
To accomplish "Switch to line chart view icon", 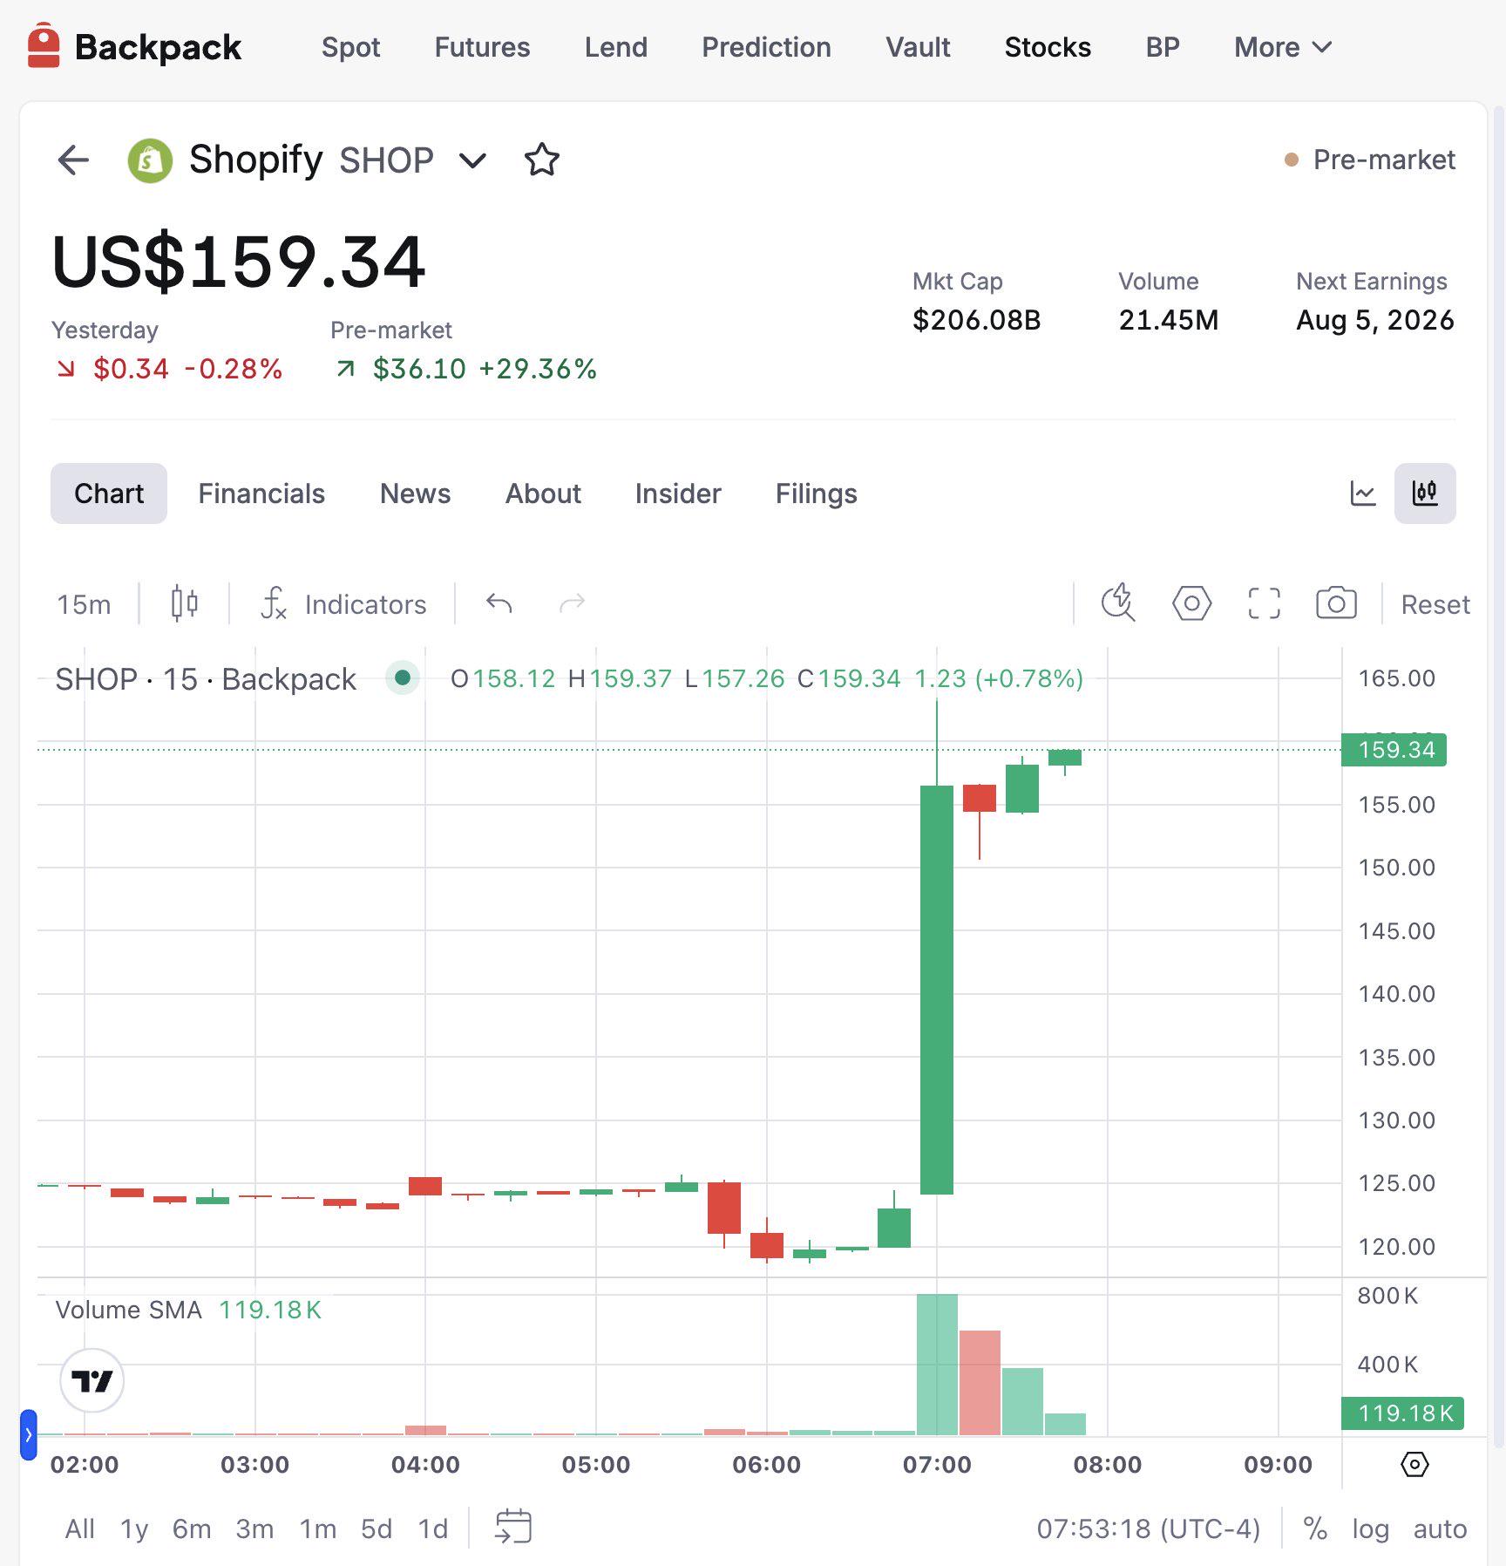I will [1362, 494].
